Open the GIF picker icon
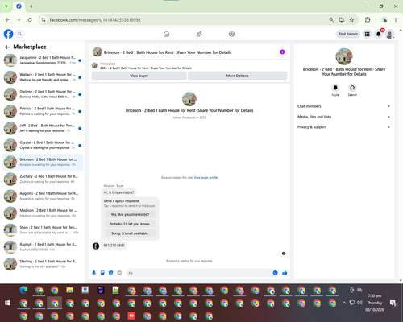The width and height of the screenshot is (403, 322). click(119, 273)
